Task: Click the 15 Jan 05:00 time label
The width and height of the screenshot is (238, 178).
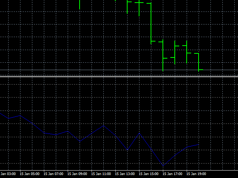Action: pos(30,174)
